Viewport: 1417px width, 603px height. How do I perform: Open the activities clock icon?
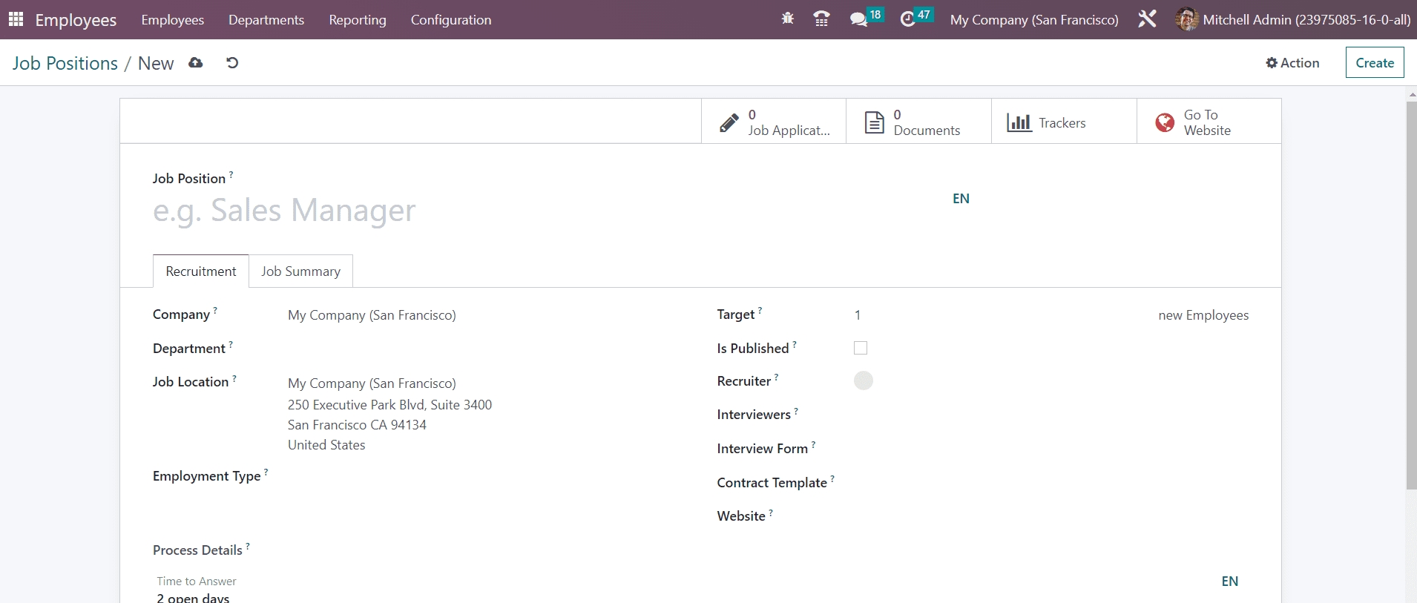click(907, 19)
